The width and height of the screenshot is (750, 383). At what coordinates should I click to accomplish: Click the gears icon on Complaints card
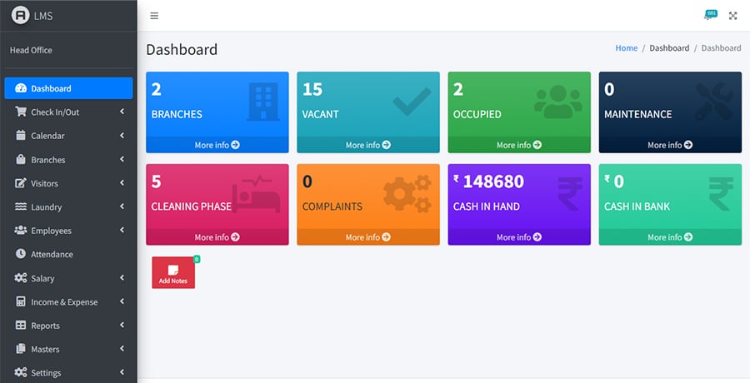pyautogui.click(x=407, y=194)
